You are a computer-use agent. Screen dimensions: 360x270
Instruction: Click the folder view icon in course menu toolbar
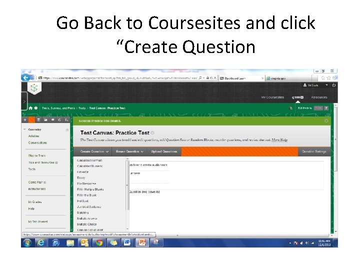point(45,119)
